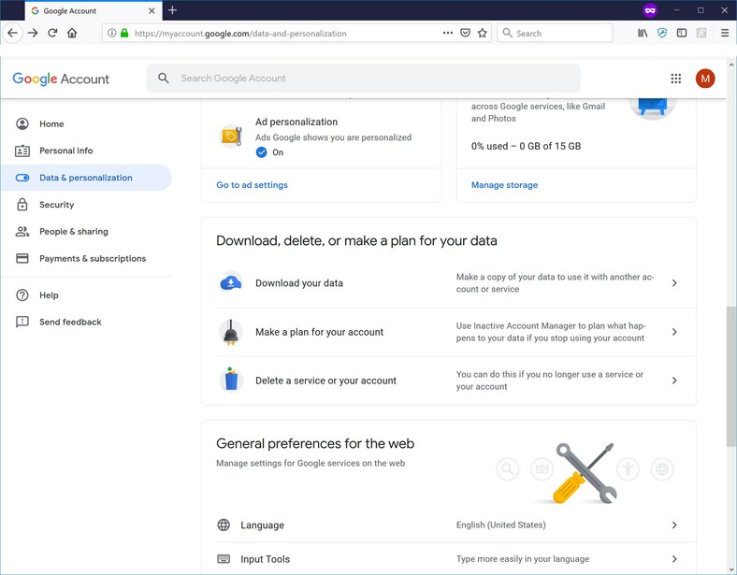Open the Firefox hamburger menu
Screen dimensions: 737x575
click(725, 33)
